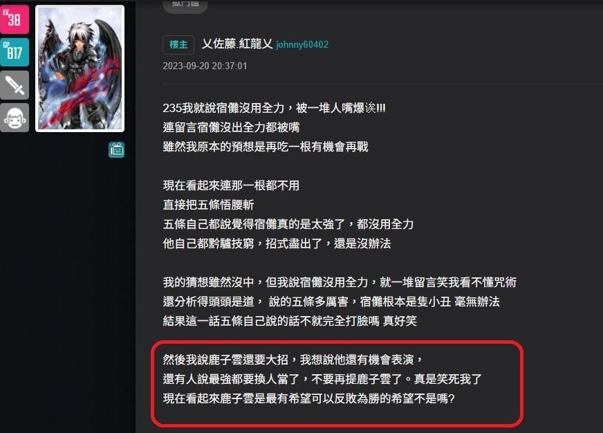Screen dimensions: 603x433
Task: Click the text line 連留言宿儺沒出全力都被嘴
Action: (x=231, y=127)
